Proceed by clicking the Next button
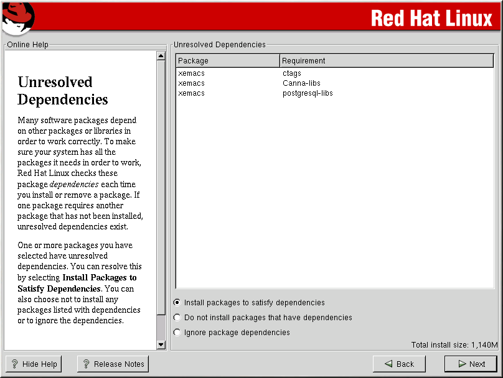Screen dimensions: 503x378 471,364
